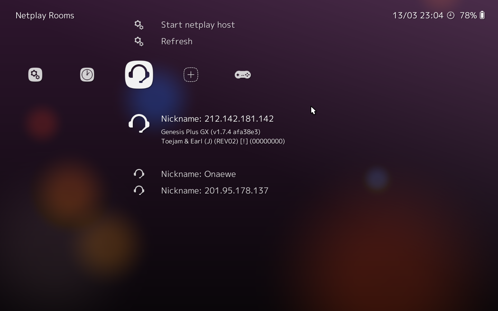Click the Netplay Rooms title
This screenshot has height=311, width=498.
coord(45,16)
